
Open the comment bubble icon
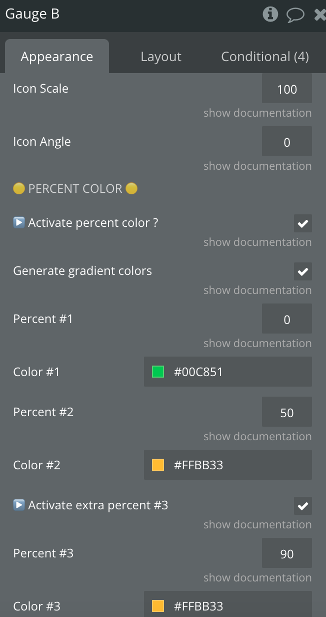pos(295,15)
